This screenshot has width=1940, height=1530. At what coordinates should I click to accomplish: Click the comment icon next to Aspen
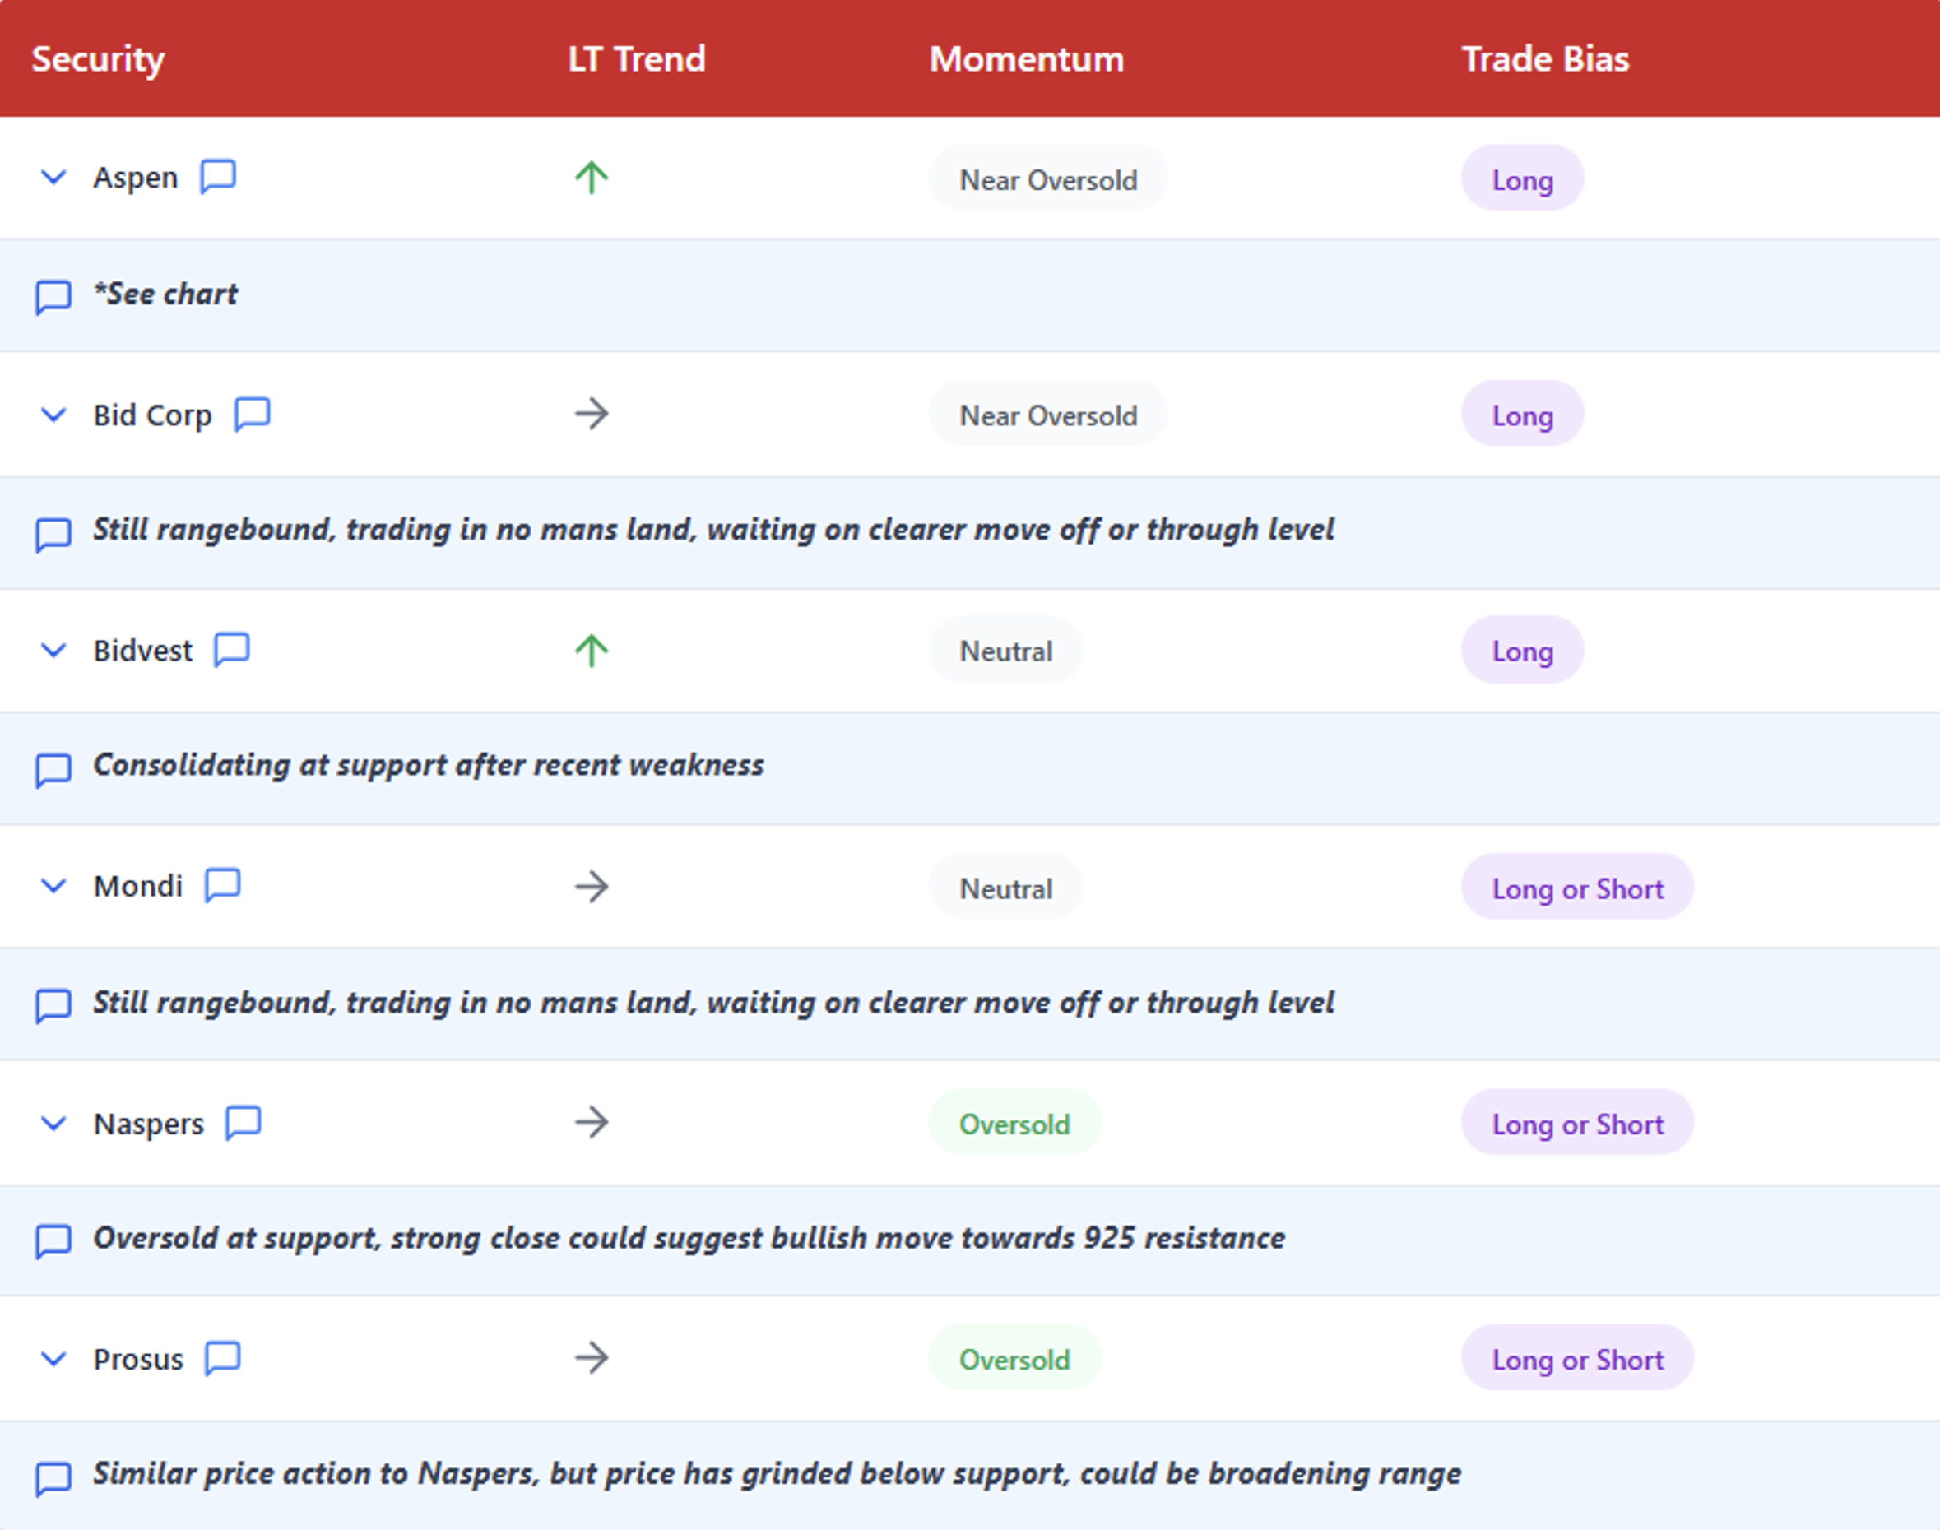pyautogui.click(x=218, y=177)
